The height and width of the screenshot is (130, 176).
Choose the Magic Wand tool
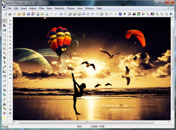click(x=4, y=53)
